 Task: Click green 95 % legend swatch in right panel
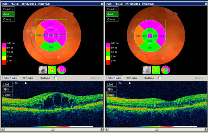[108, 54]
